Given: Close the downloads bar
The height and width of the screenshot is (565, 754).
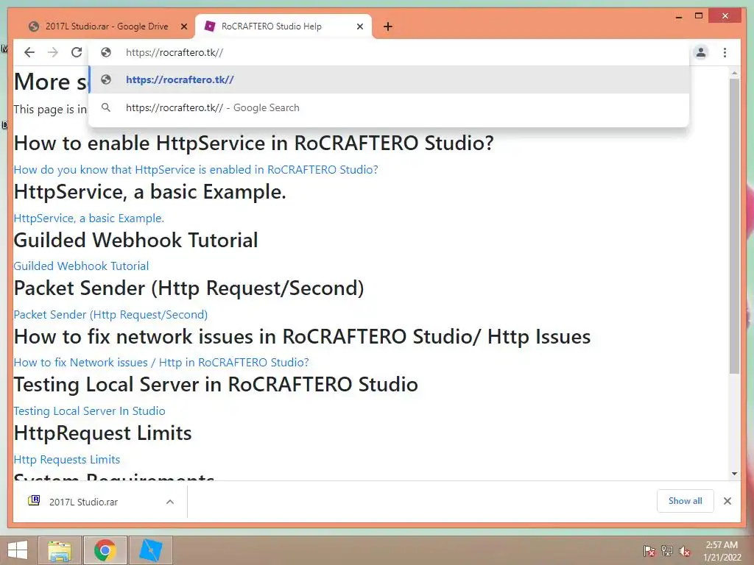Looking at the screenshot, I should tap(727, 501).
